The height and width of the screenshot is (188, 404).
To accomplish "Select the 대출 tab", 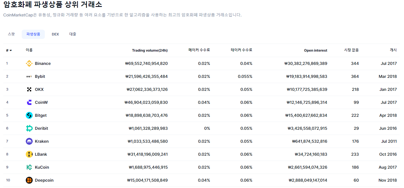I will (x=73, y=34).
